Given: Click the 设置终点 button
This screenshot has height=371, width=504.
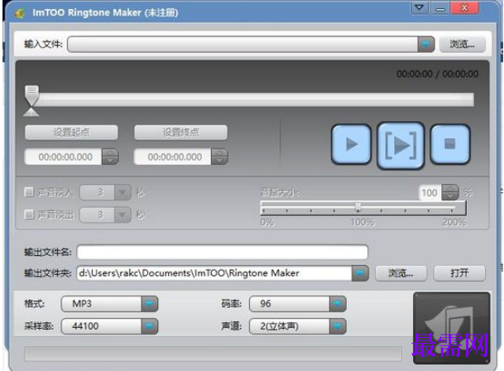Looking at the screenshot, I should (180, 132).
